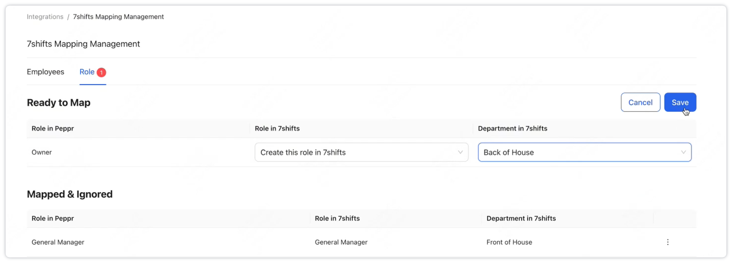The height and width of the screenshot is (263, 732).
Task: Open the 'Create this role in 7shifts' dropdown
Action: pos(361,152)
